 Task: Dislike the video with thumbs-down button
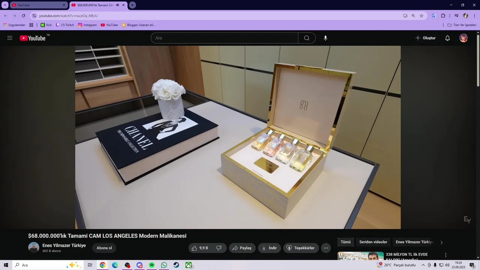219,248
